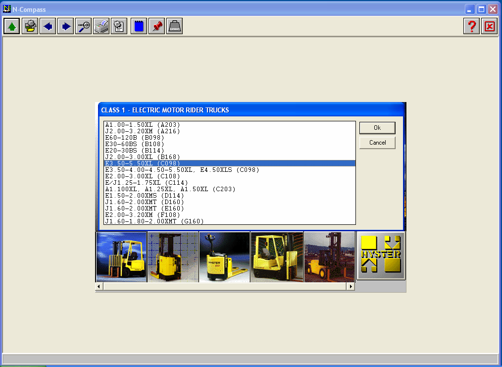The height and width of the screenshot is (367, 502).
Task: Click the printer toolbar icon
Action: pos(101,26)
